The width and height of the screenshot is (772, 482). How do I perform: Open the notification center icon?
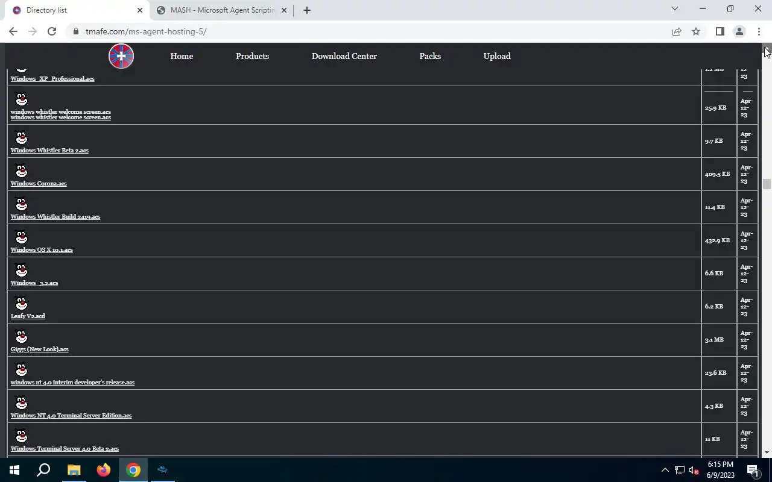[753, 470]
